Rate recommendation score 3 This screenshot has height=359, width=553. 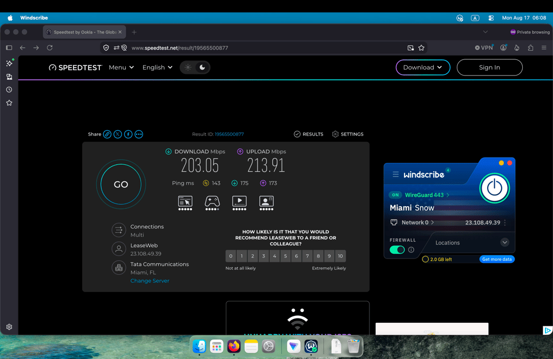(x=264, y=256)
